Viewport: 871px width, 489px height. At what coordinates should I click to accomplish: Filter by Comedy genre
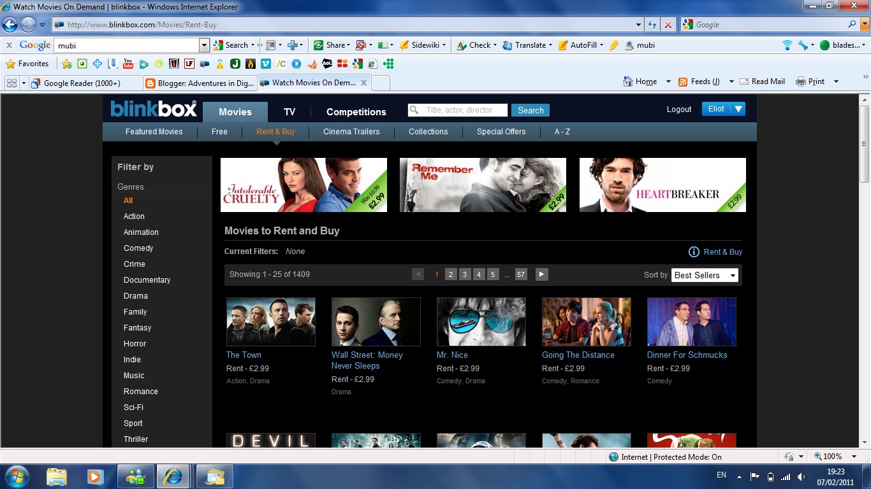(138, 248)
